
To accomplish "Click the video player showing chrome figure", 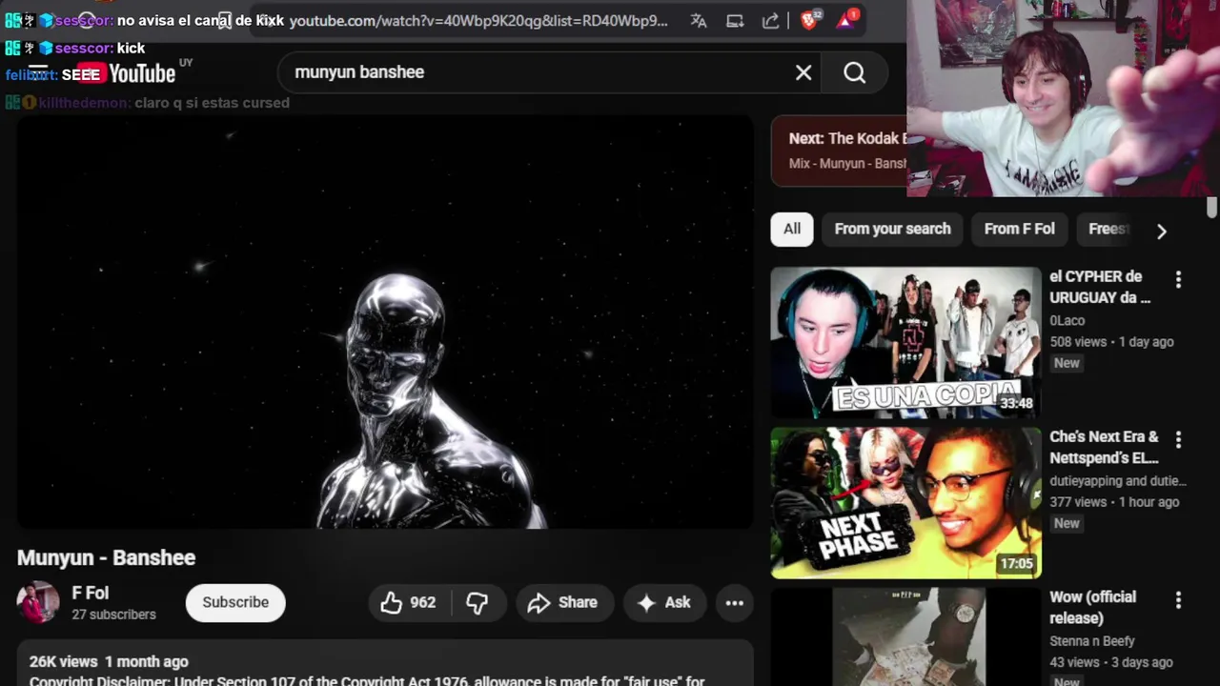I will [385, 322].
